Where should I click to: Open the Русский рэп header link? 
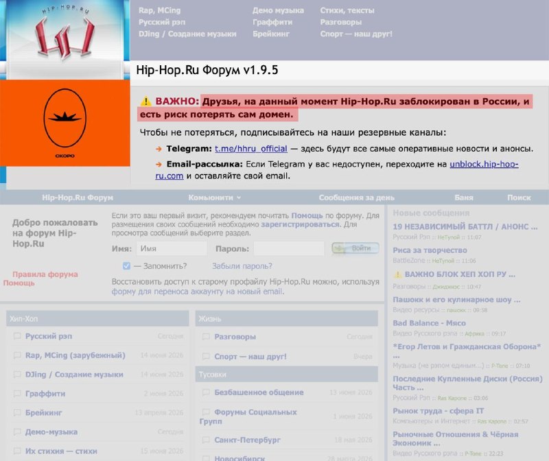click(x=162, y=22)
